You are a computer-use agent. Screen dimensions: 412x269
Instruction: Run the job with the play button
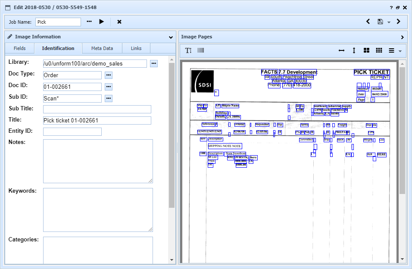102,22
